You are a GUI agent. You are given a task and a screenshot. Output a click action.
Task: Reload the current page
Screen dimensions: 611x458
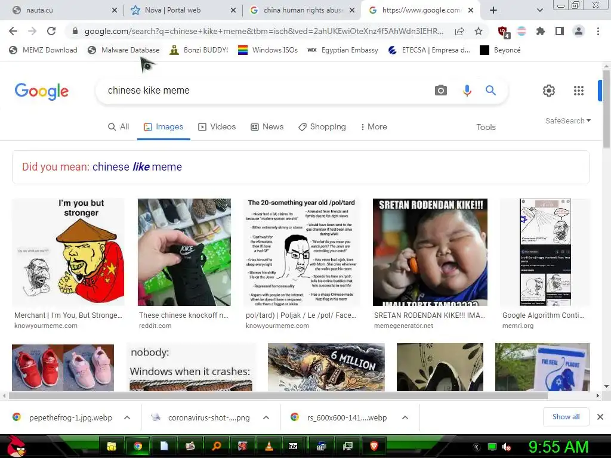click(x=51, y=31)
